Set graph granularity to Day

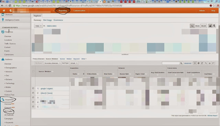tap(192, 26)
